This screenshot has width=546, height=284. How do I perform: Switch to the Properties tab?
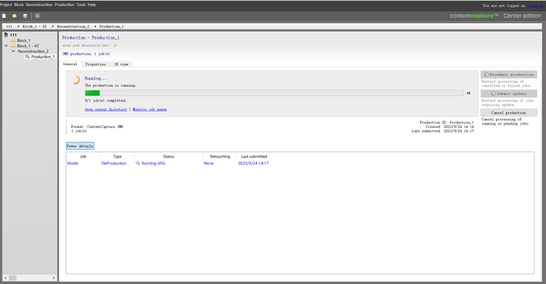[96, 64]
